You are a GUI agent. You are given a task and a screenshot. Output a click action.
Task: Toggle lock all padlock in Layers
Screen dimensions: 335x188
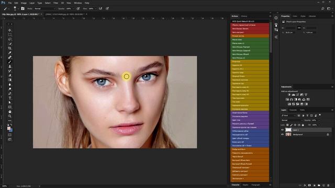tap(303, 125)
